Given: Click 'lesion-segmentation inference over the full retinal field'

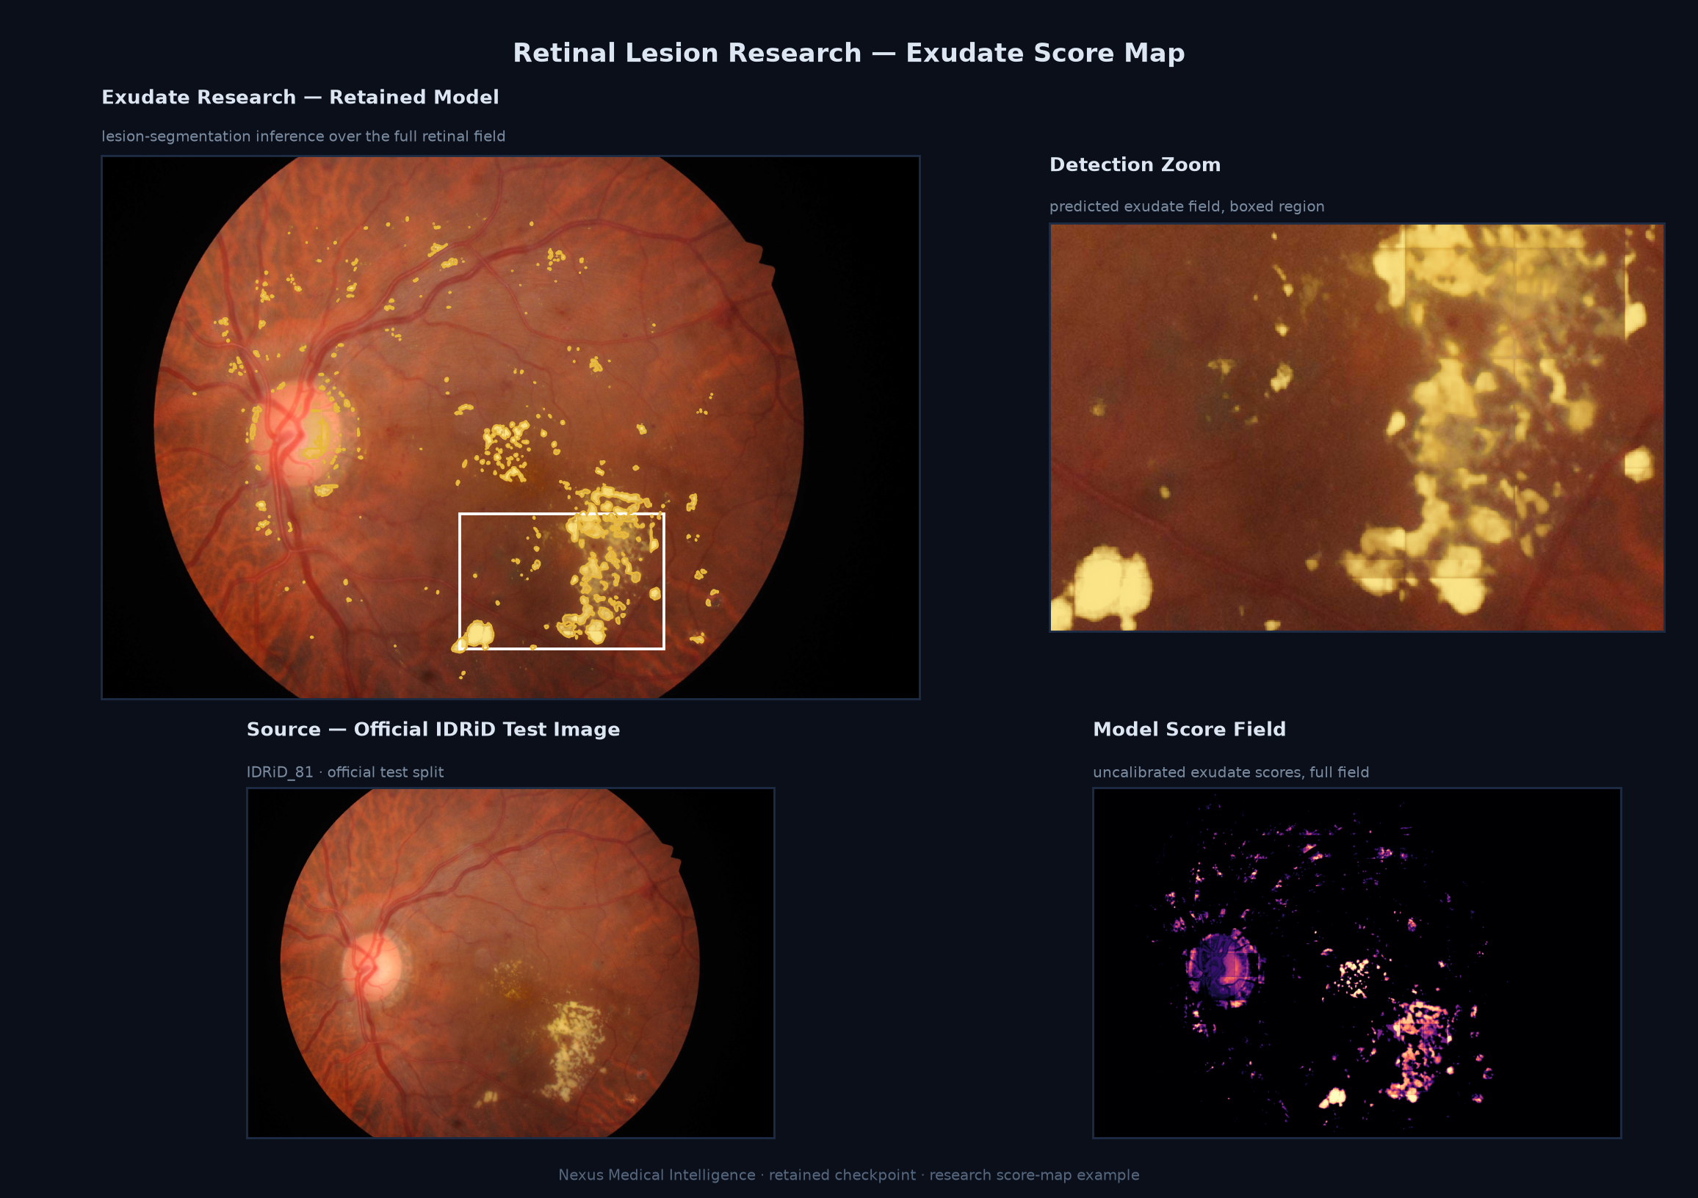Looking at the screenshot, I should [303, 137].
